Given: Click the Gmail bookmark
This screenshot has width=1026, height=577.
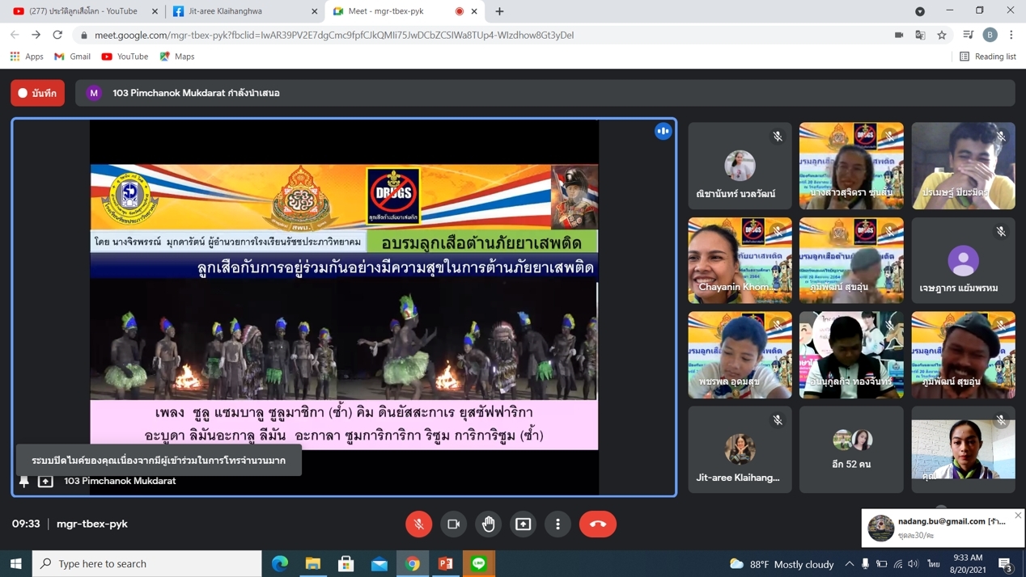Looking at the screenshot, I should pos(72,57).
